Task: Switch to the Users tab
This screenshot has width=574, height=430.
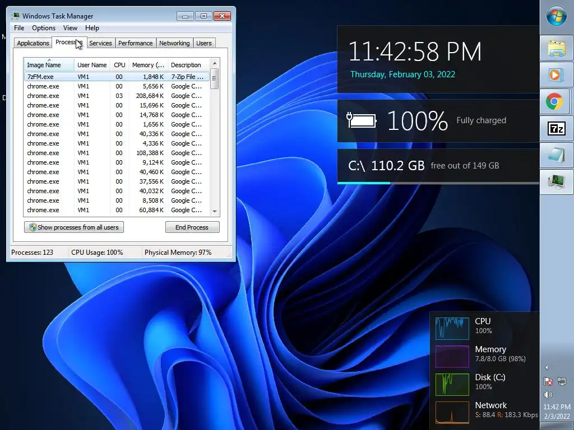Action: tap(204, 43)
